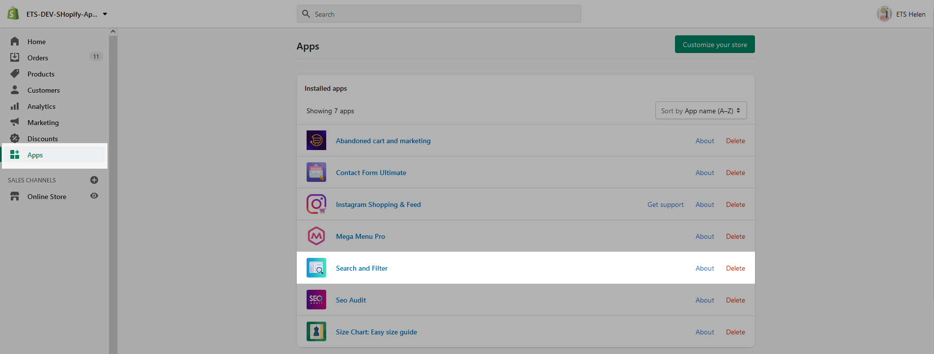
Task: Click the Discounts badge icon
Action: tap(15, 138)
